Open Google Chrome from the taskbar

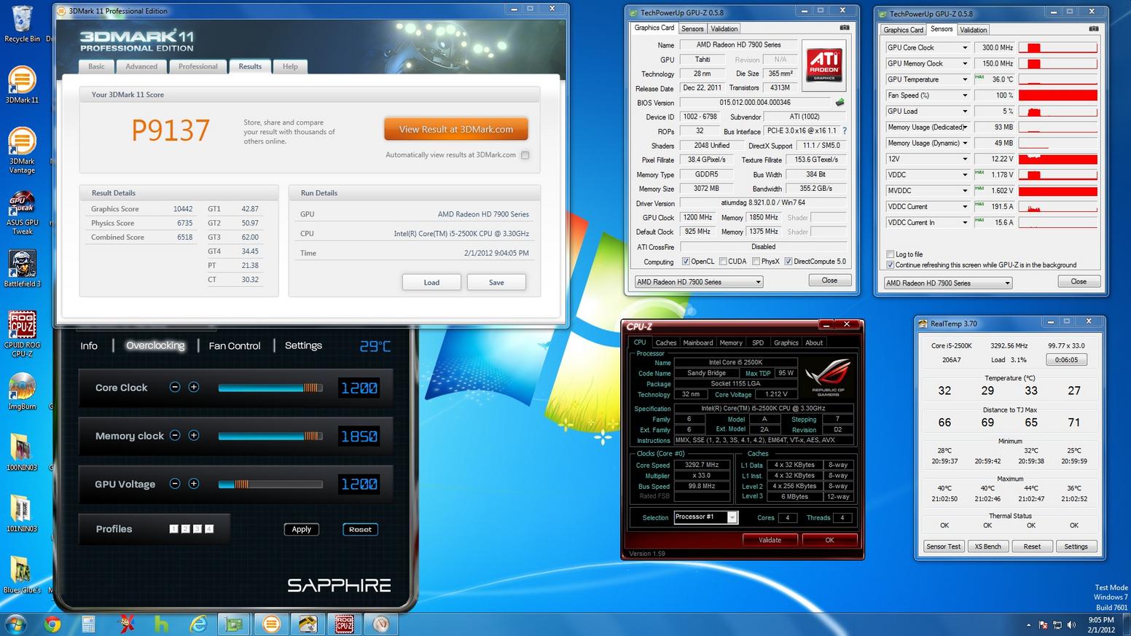point(52,624)
